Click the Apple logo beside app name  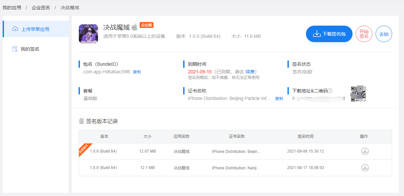coord(134,27)
